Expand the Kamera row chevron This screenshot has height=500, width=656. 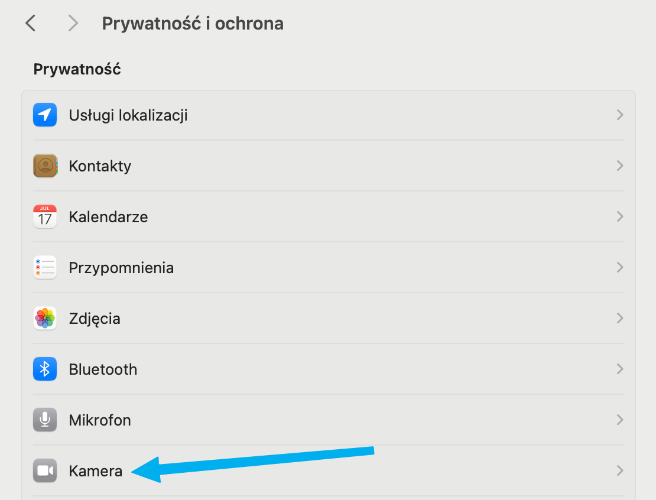619,471
